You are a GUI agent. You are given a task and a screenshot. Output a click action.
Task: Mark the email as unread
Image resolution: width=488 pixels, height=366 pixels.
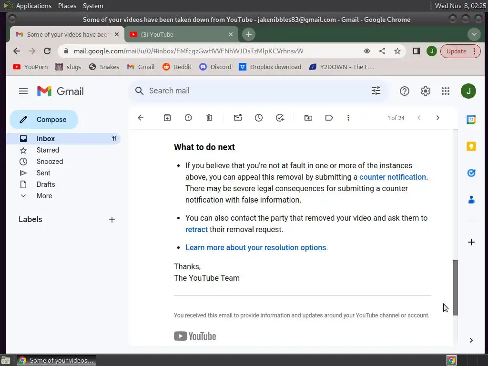click(x=238, y=118)
